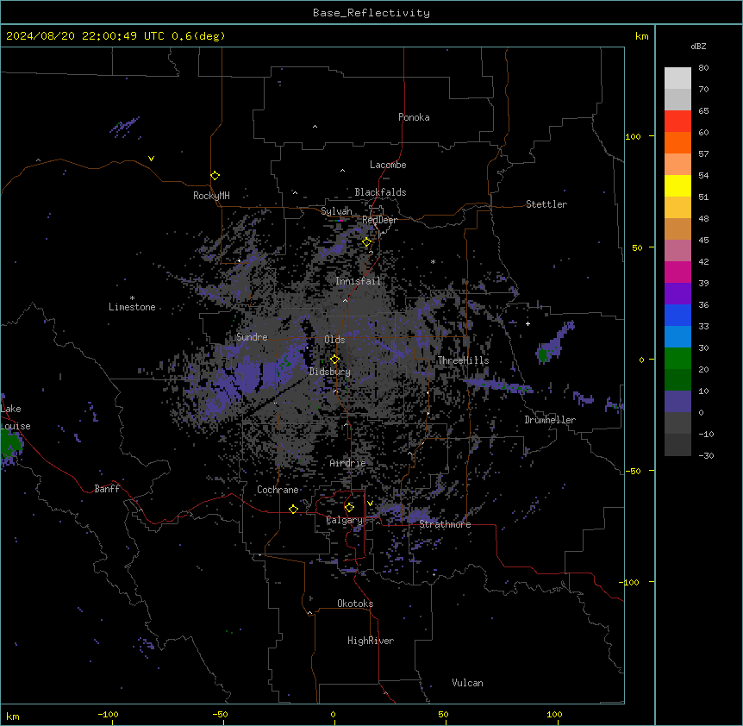Click the Innisfail city label
The width and height of the screenshot is (743, 726).
(359, 281)
